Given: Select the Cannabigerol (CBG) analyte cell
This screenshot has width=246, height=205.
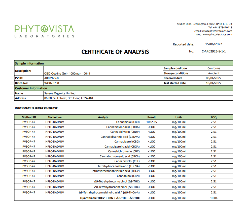Looking at the screenshot, I should (127, 142).
